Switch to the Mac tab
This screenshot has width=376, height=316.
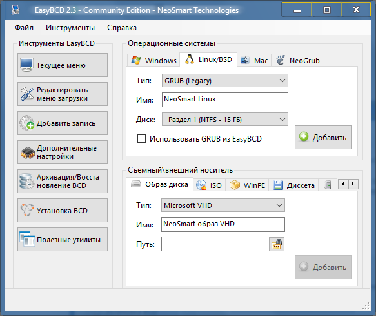point(254,60)
